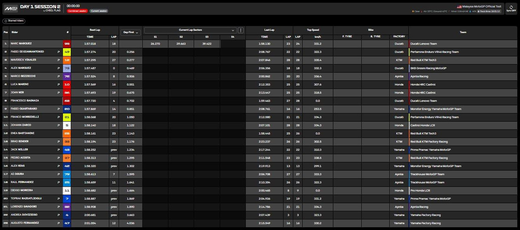This screenshot has height=230, width=520.
Task: Click gap 4.036 for Augusto Fernandez
Action: click(x=130, y=223)
